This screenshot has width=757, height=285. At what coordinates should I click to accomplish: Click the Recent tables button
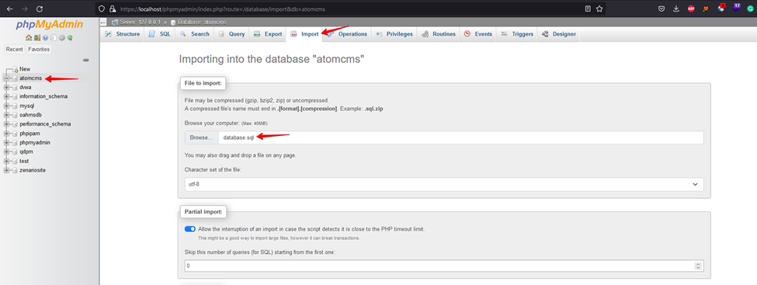pos(15,49)
